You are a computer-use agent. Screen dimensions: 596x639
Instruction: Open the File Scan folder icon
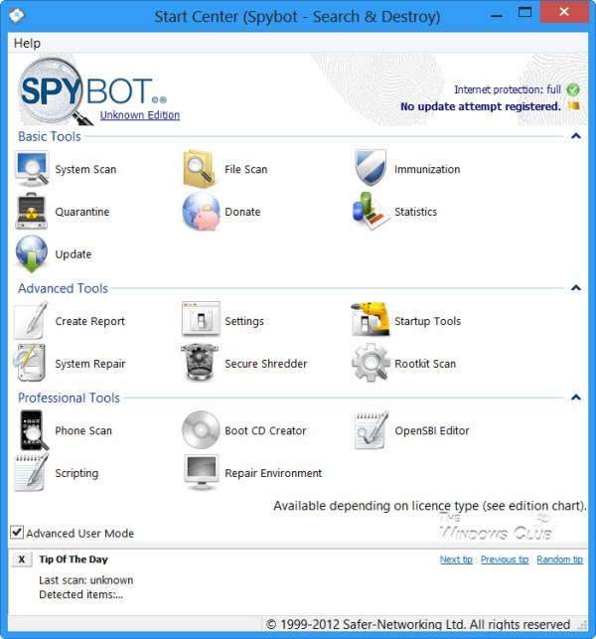pos(200,169)
